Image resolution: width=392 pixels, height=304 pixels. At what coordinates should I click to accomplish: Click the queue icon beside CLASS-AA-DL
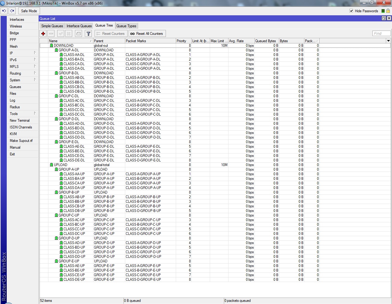click(x=61, y=55)
